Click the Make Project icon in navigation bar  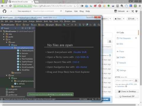tap(64, 25)
